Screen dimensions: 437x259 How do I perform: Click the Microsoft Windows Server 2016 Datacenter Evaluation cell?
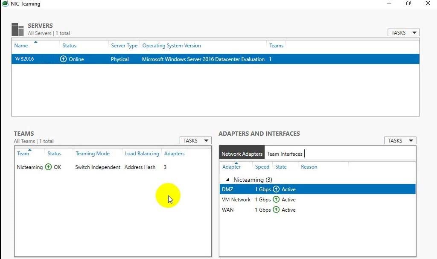click(203, 59)
